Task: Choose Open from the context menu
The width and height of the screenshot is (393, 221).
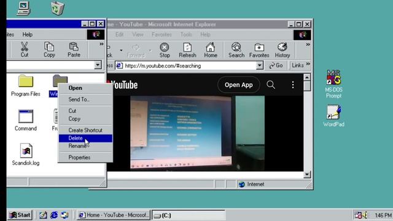Action: click(x=85, y=88)
